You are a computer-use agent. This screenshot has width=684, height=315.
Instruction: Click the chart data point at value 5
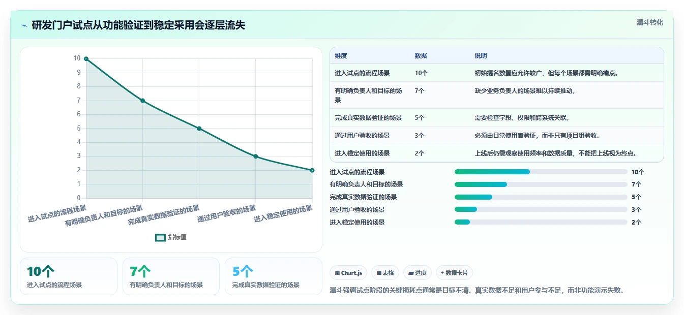click(199, 129)
